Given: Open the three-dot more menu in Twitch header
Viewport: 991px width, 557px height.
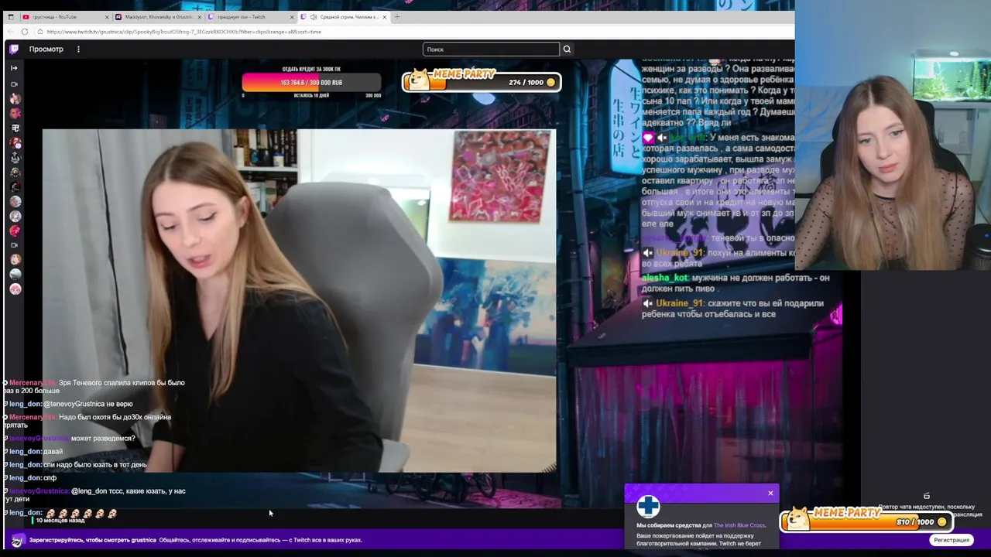Looking at the screenshot, I should [x=78, y=49].
